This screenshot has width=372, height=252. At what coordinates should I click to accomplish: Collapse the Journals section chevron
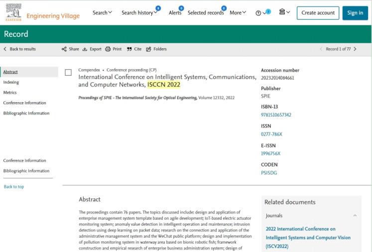354,216
